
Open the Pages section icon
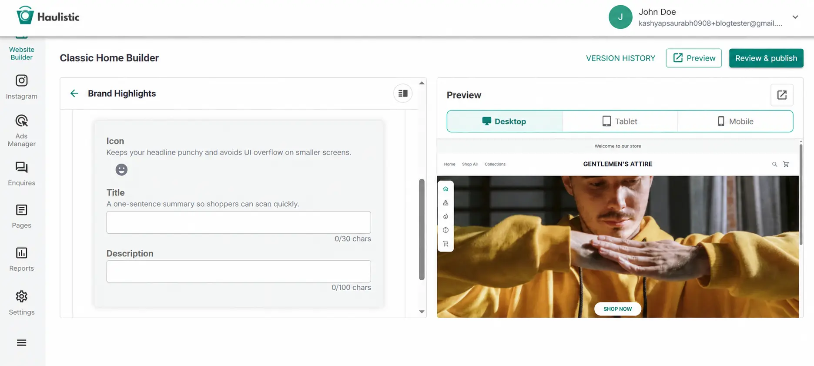21,210
